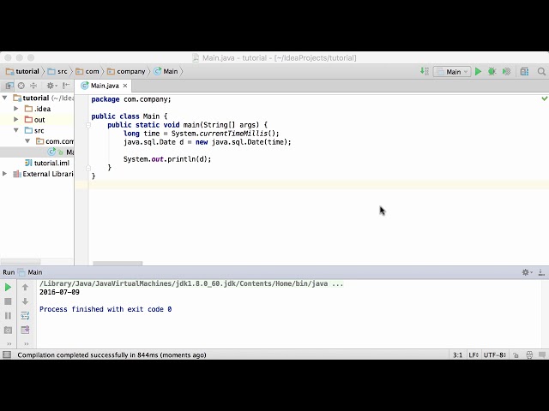
Task: Make project using the down-arrow build icon
Action: pyautogui.click(x=425, y=71)
